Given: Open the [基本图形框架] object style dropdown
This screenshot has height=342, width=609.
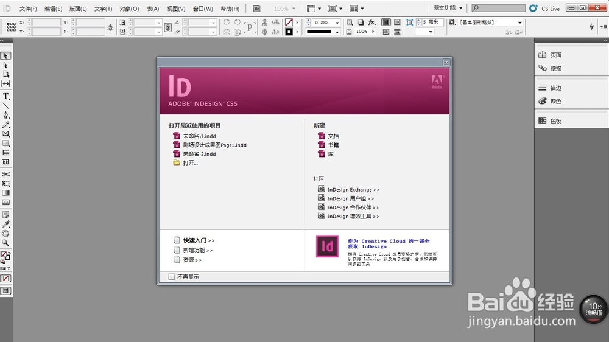Looking at the screenshot, I should (520, 23).
